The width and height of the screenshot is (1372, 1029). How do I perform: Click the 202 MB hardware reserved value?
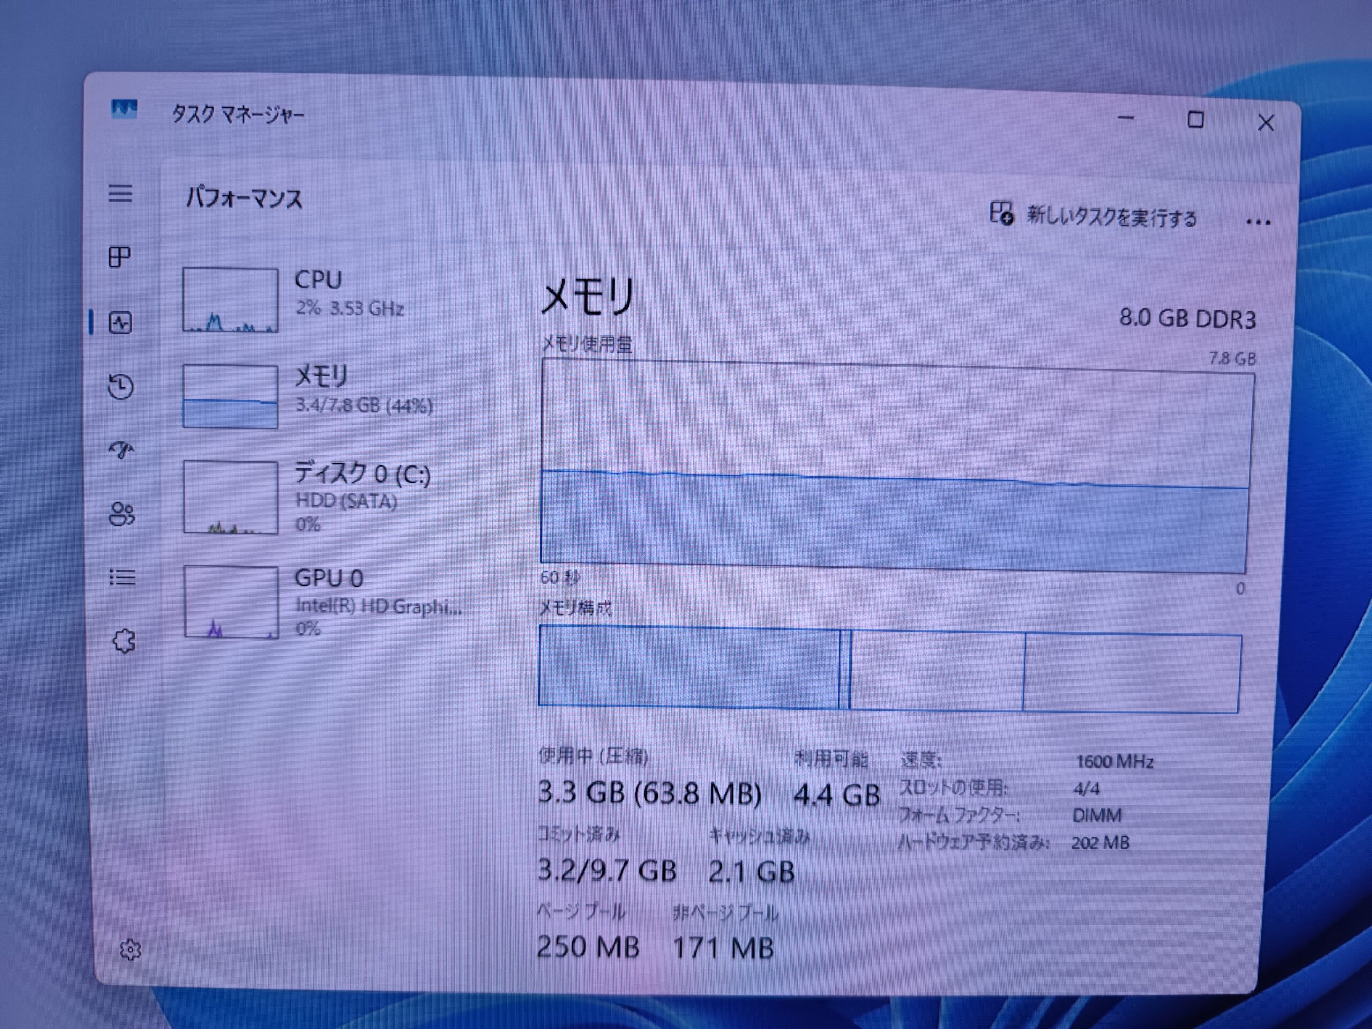coord(1100,842)
